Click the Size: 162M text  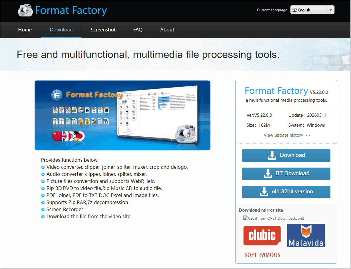(258, 125)
